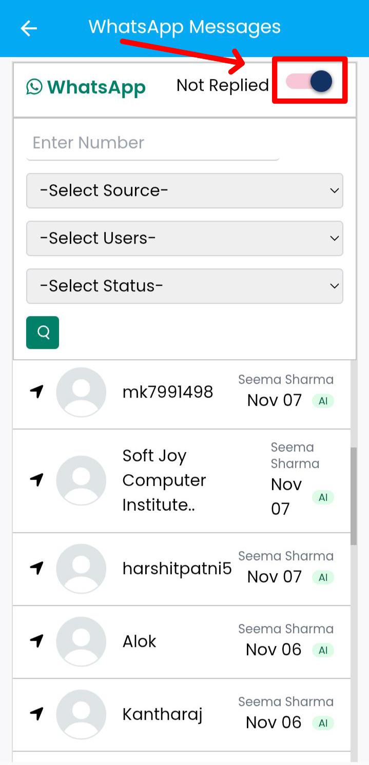The height and width of the screenshot is (765, 369).
Task: Open the harshitpatni5 conversation
Action: coord(177,568)
